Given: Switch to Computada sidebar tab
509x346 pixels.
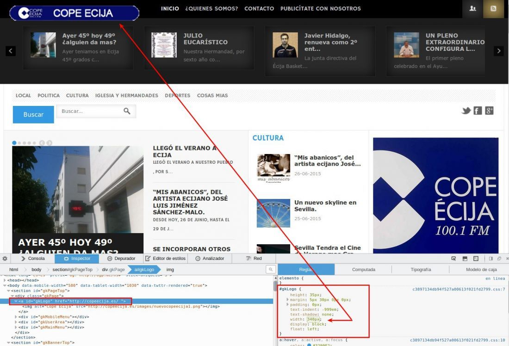Looking at the screenshot, I should coord(364,269).
